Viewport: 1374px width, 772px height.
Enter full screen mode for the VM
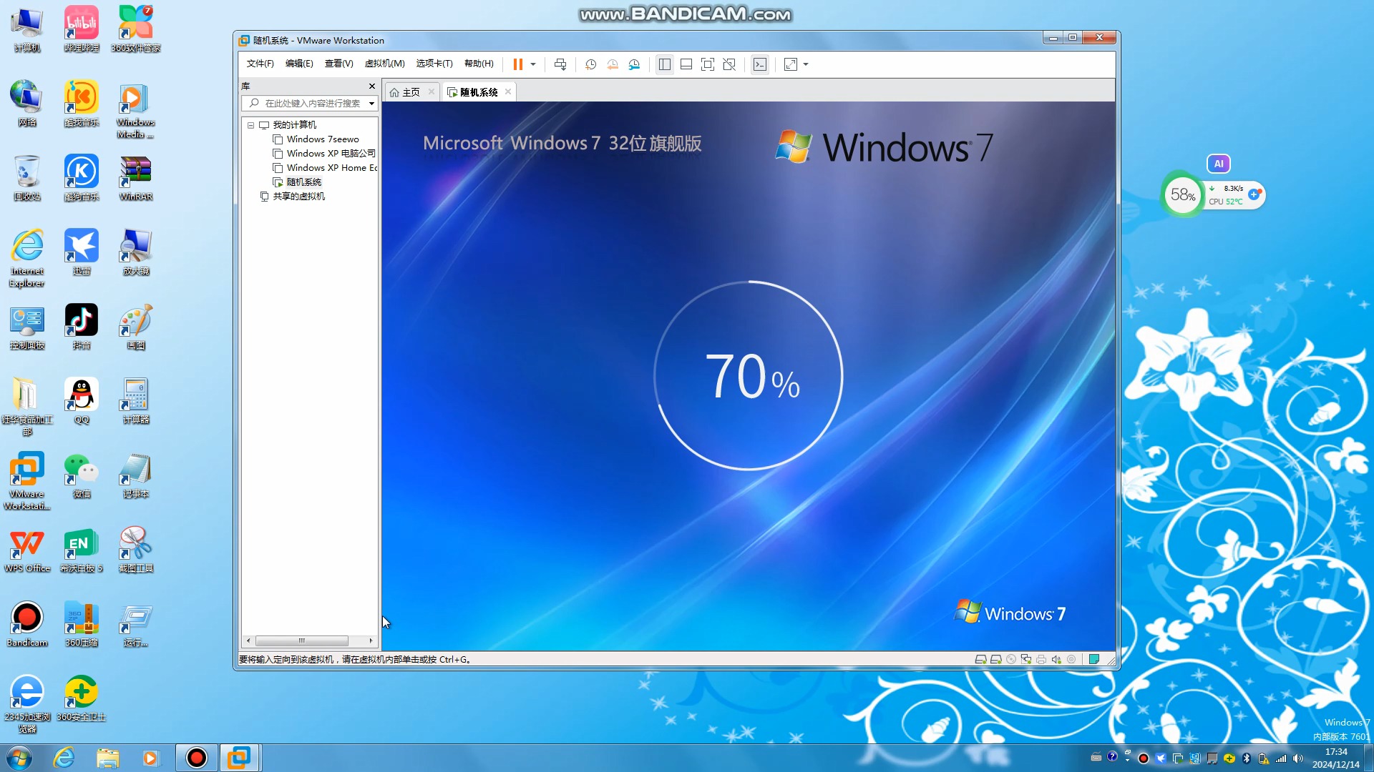[708, 64]
